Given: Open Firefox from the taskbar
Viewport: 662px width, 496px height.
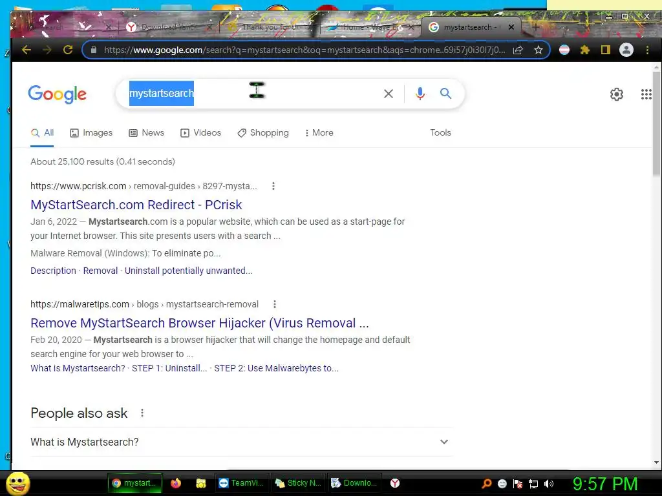Looking at the screenshot, I should click(x=175, y=483).
